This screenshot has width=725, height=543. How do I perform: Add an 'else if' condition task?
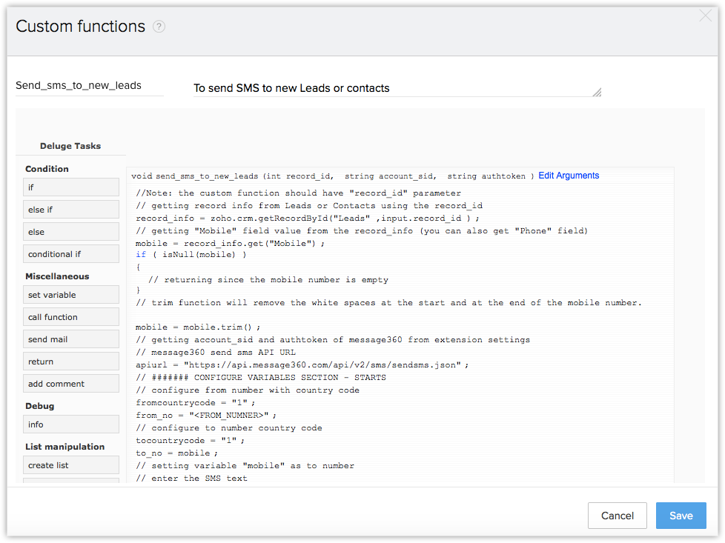71,210
